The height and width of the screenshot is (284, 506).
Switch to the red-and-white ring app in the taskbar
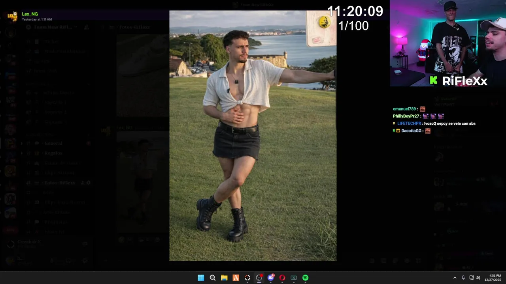click(x=247, y=278)
